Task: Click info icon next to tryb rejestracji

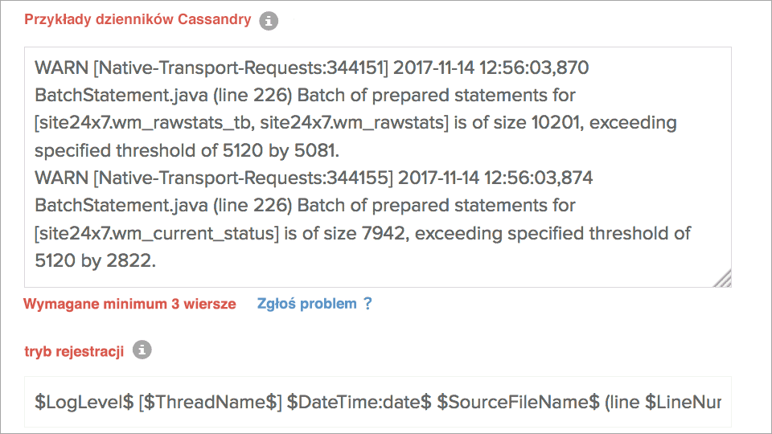Action: tap(142, 350)
